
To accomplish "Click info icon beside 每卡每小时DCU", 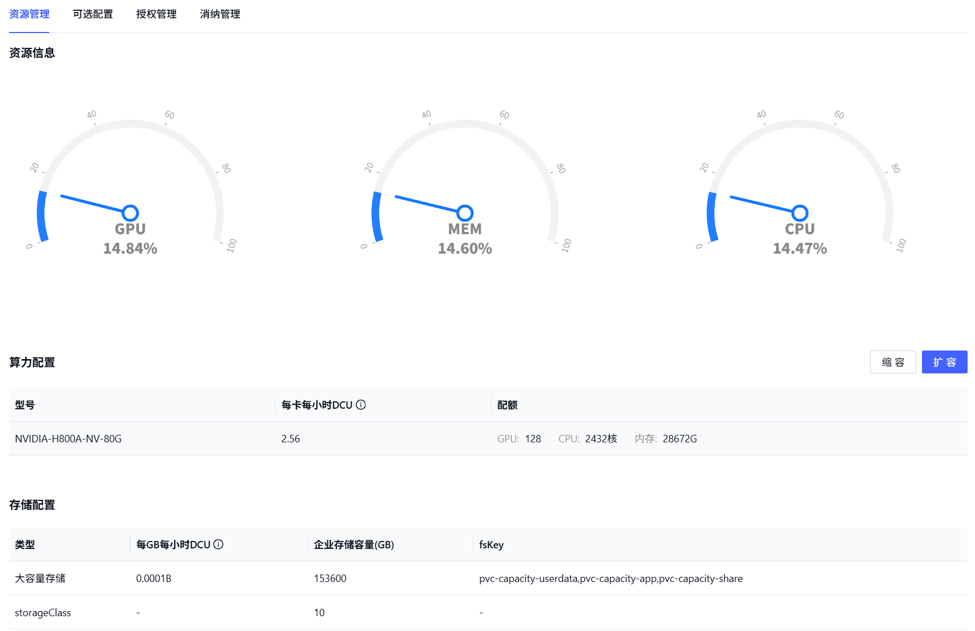I will [361, 405].
